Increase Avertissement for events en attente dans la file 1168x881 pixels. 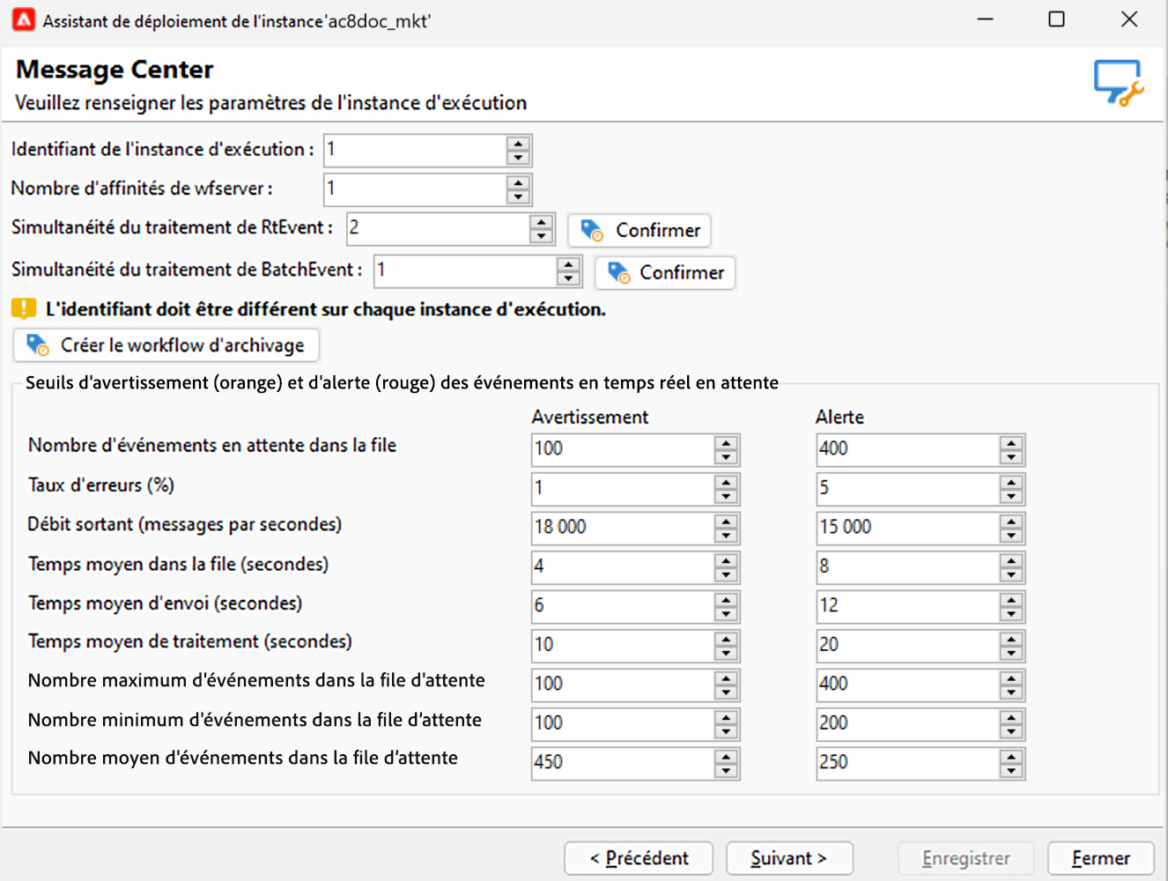727,443
